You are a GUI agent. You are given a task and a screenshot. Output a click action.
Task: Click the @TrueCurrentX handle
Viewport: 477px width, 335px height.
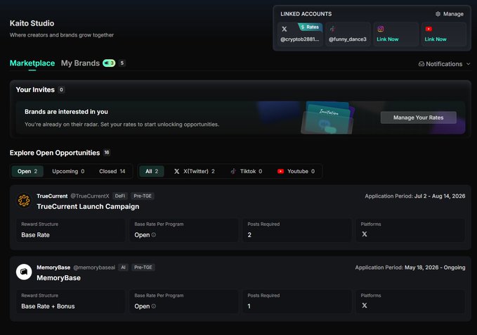(90, 196)
